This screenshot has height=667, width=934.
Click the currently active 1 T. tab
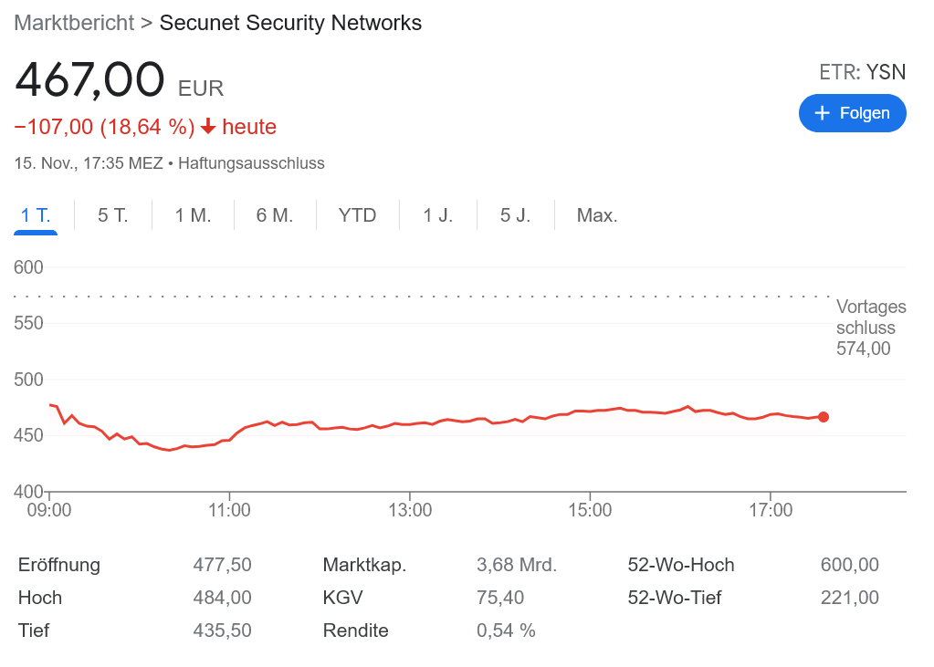(x=35, y=214)
